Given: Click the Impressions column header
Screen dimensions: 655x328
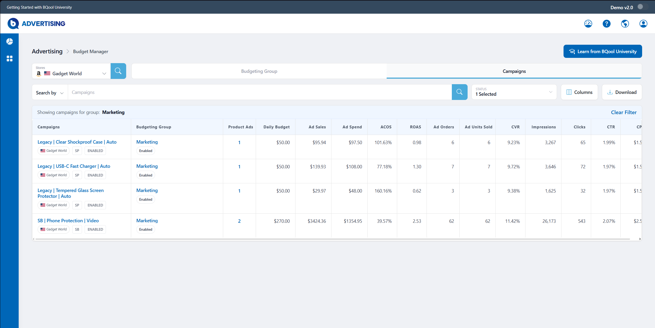Looking at the screenshot, I should click(x=544, y=127).
